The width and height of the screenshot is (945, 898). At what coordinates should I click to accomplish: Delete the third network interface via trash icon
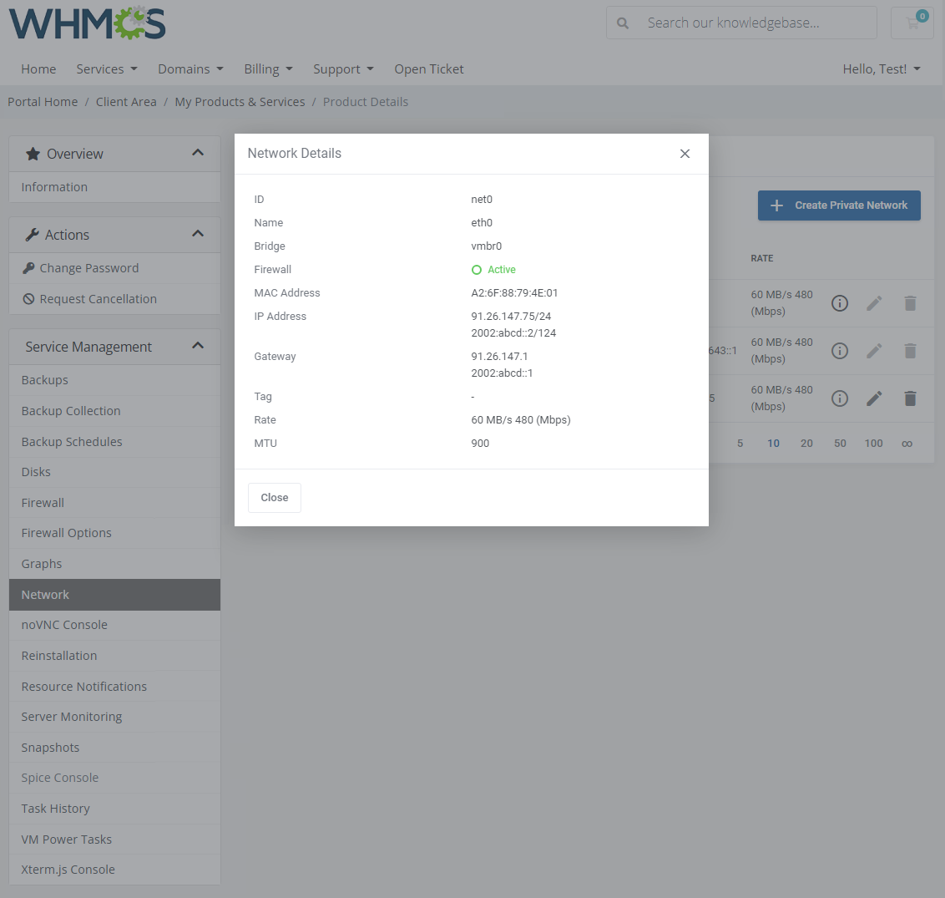(x=910, y=398)
